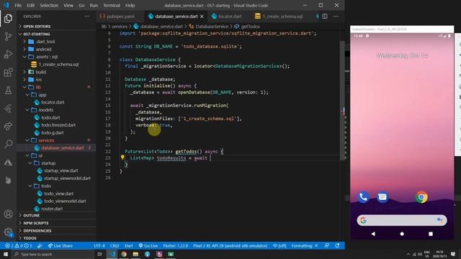Open the feedback icon in the status bar

tap(326, 246)
